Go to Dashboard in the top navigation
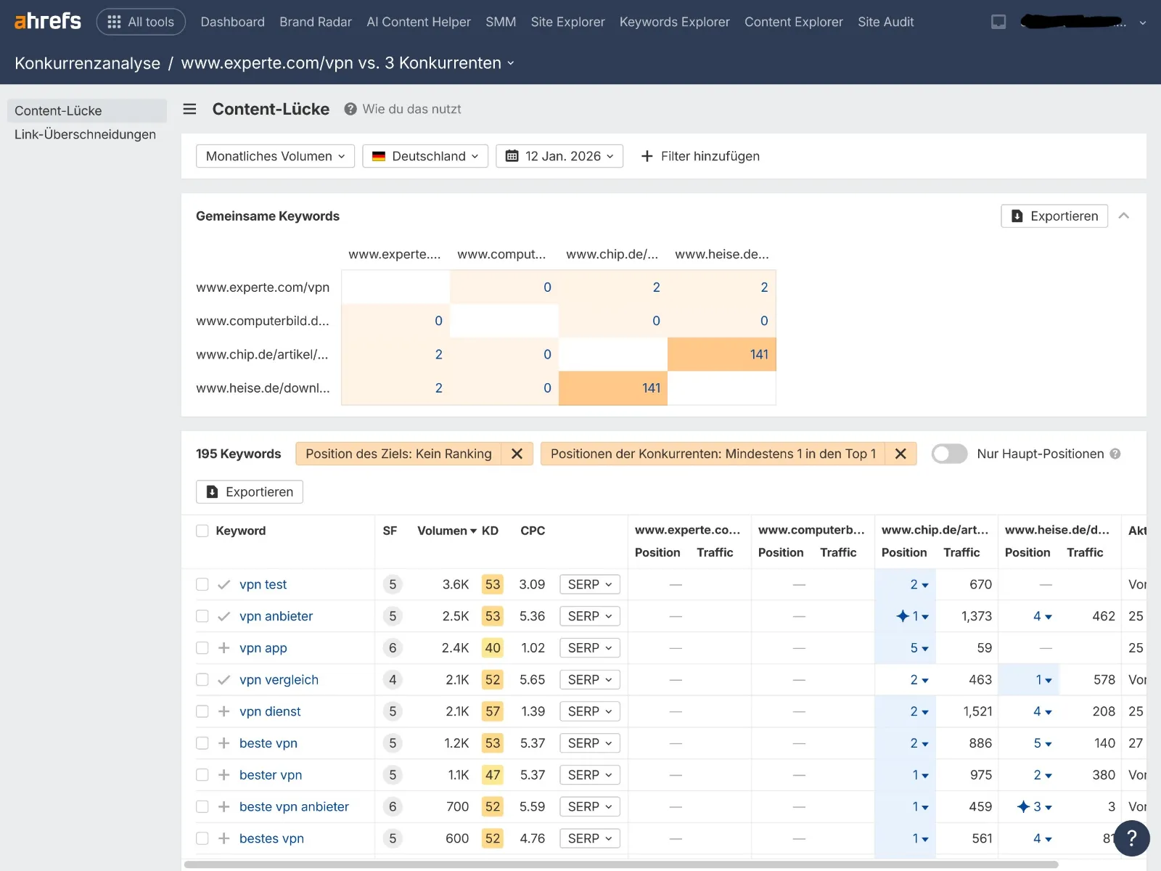 (232, 22)
